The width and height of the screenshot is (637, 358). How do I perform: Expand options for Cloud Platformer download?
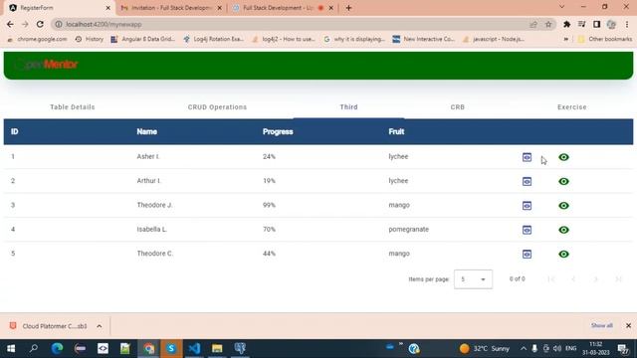pyautogui.click(x=100, y=326)
